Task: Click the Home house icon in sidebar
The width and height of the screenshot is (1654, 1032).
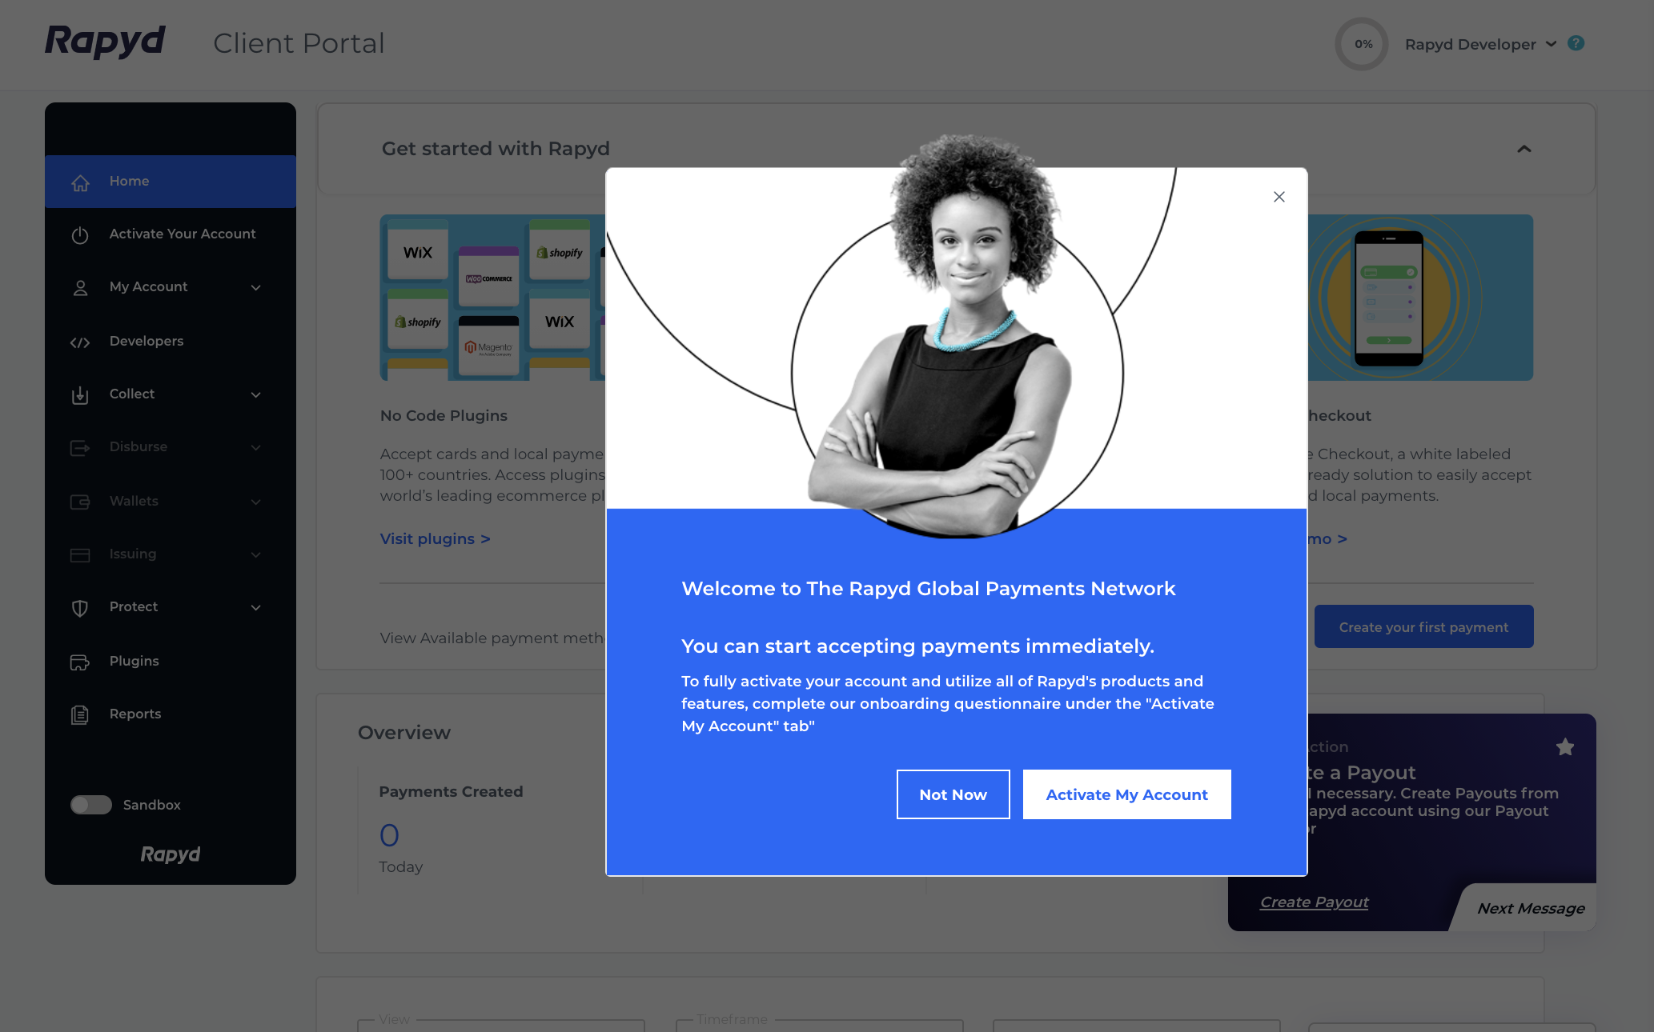Action: (80, 182)
